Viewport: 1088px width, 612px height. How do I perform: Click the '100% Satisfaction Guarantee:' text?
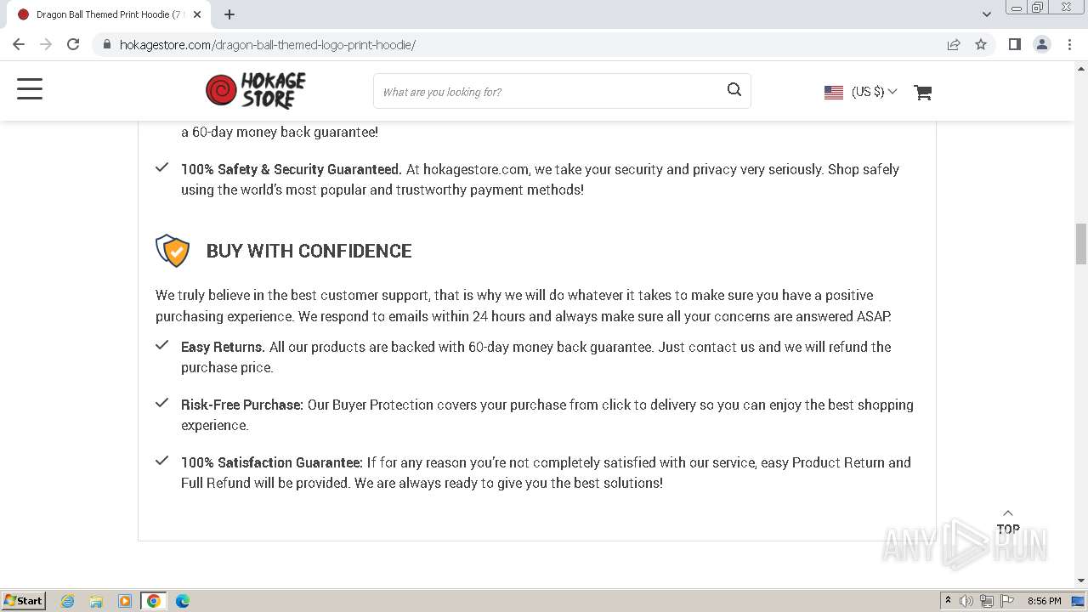point(272,462)
